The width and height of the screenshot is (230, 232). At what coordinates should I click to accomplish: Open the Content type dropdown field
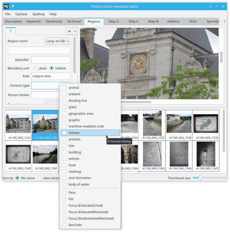45,86
